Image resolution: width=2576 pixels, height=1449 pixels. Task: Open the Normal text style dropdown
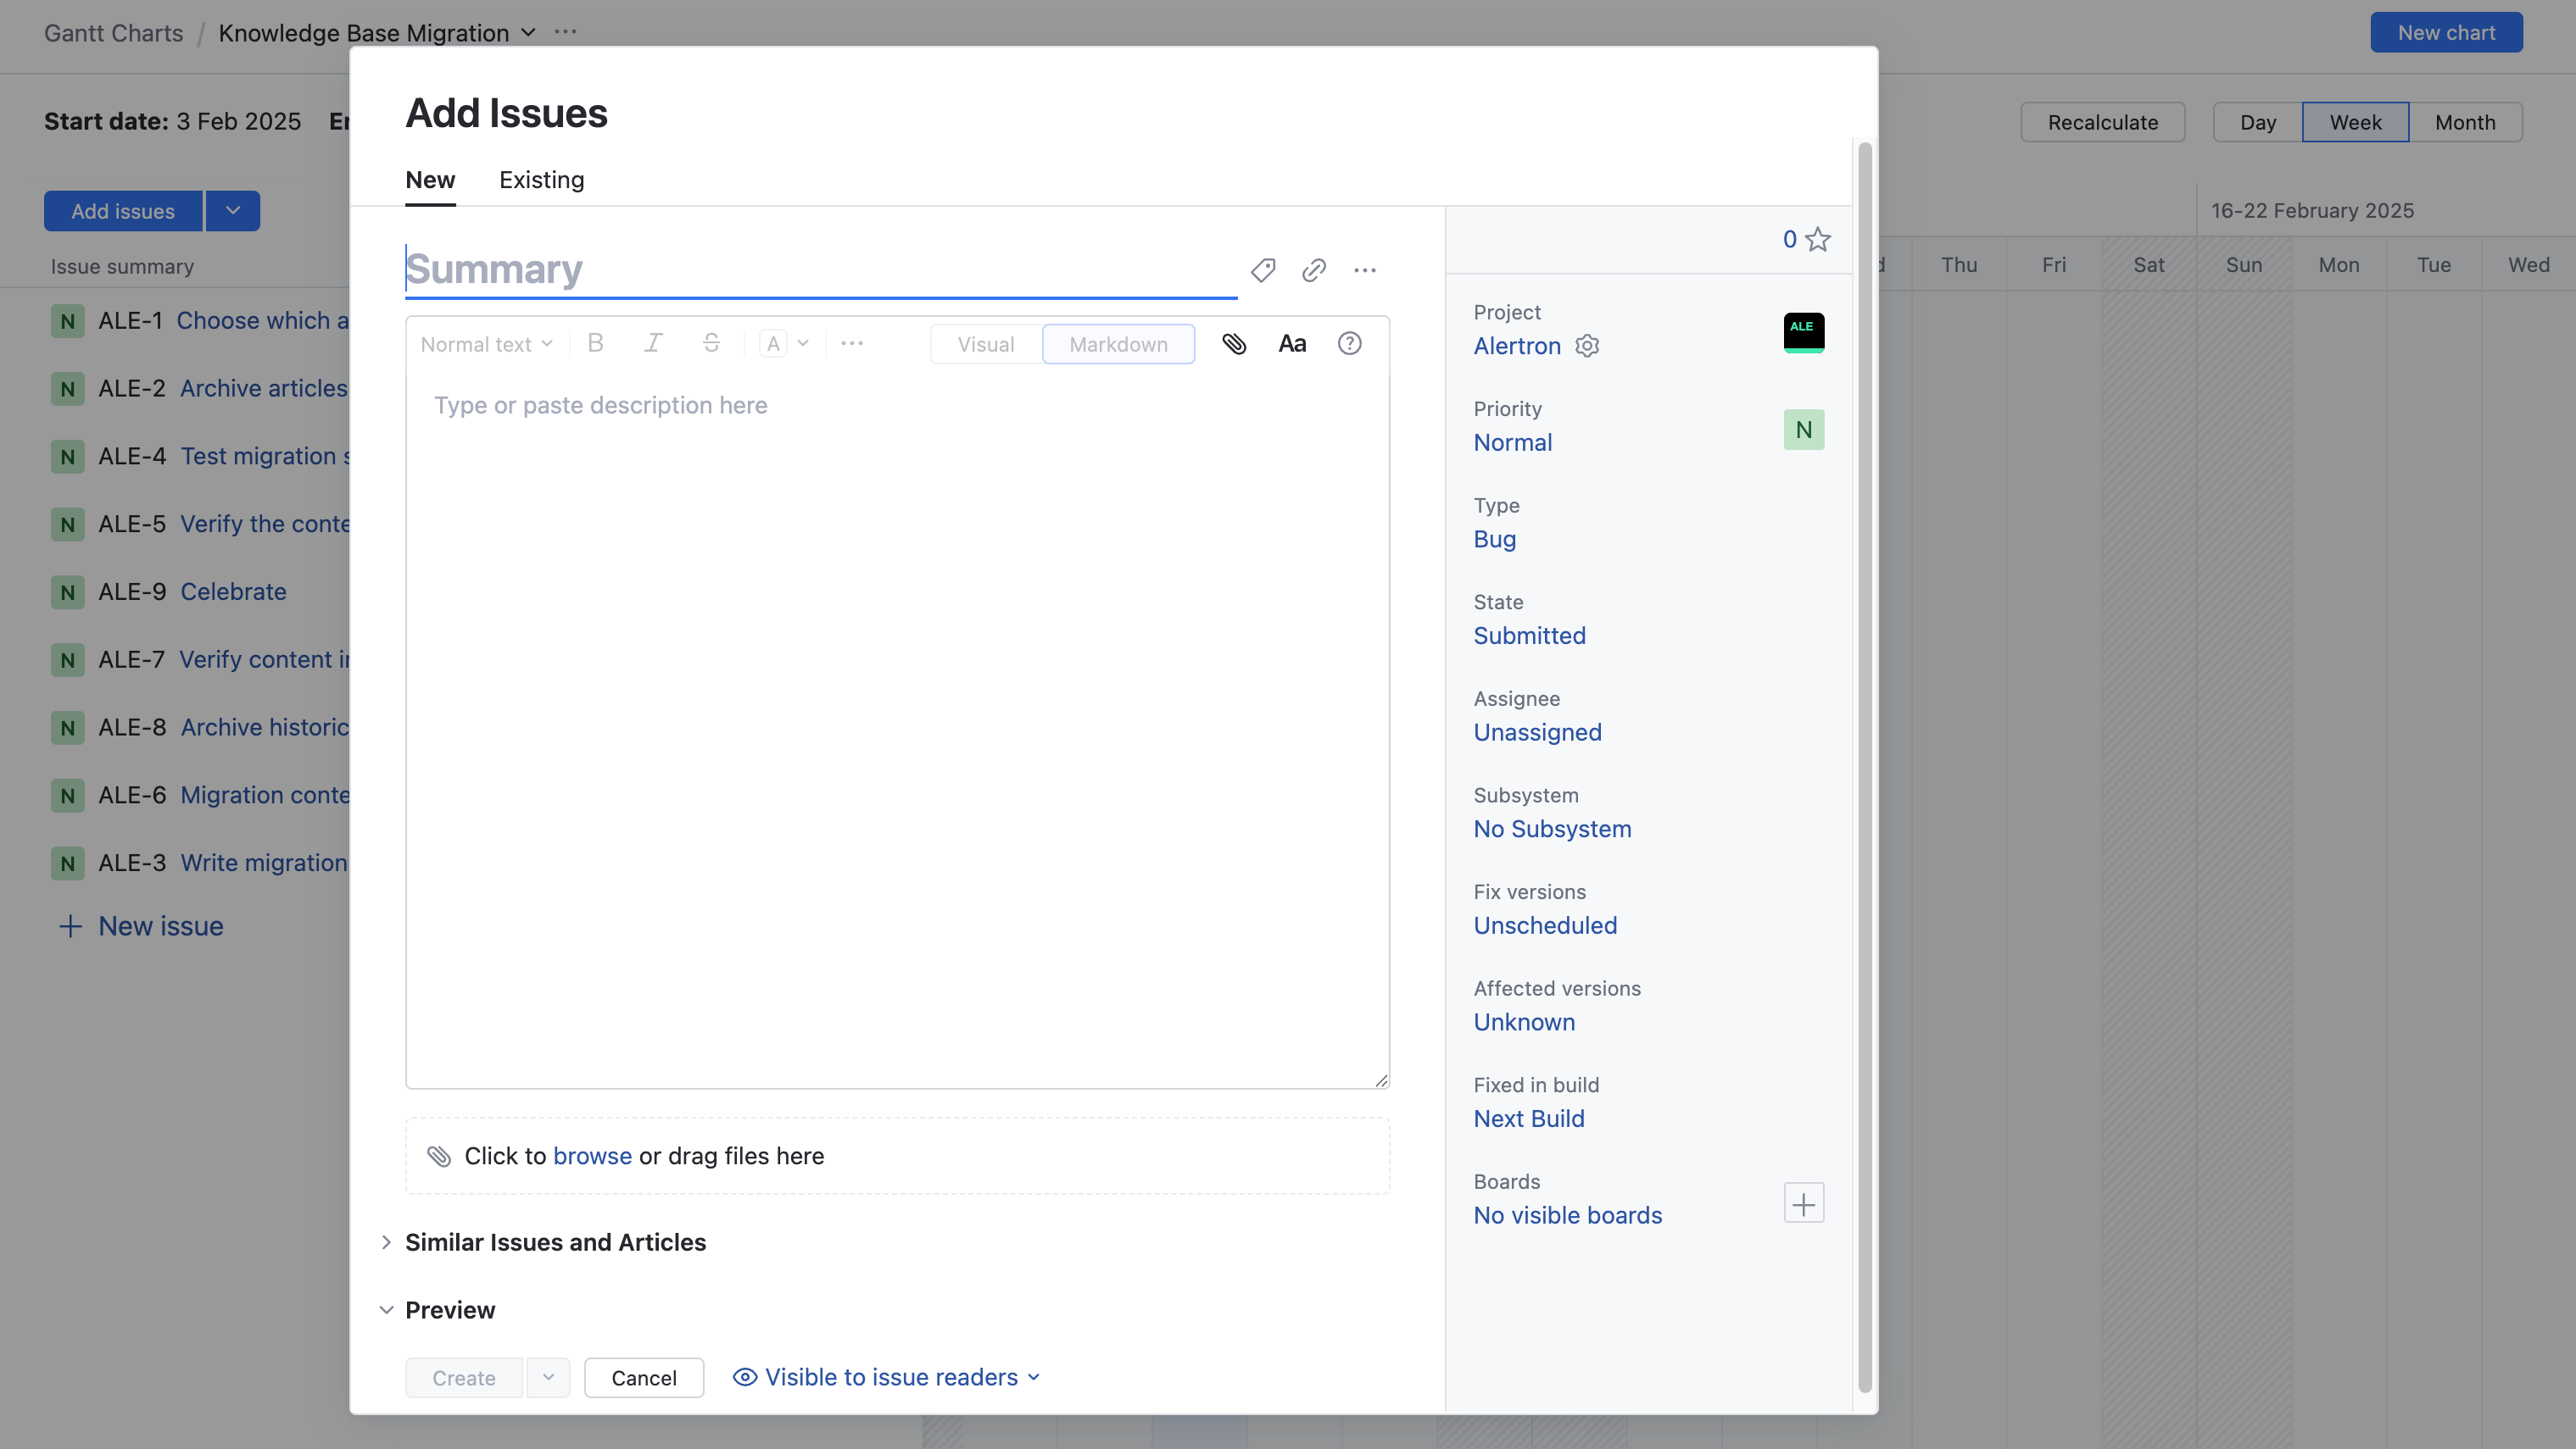(486, 344)
